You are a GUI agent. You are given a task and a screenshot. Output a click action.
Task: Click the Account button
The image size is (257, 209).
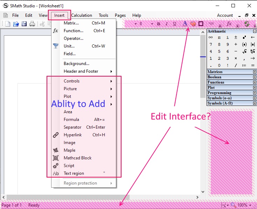point(225,15)
